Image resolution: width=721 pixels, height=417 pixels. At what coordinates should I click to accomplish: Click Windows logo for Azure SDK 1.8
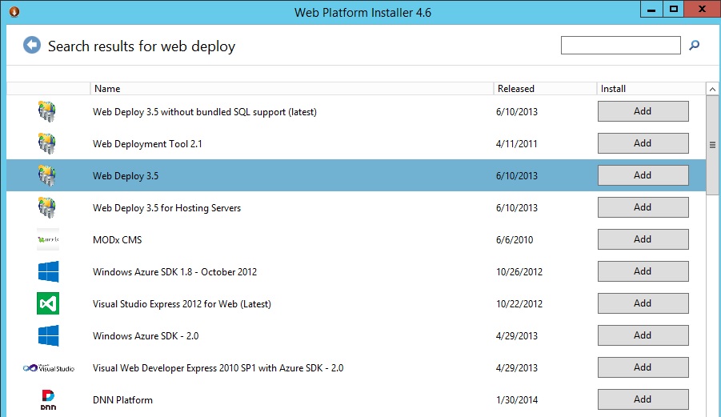point(48,271)
